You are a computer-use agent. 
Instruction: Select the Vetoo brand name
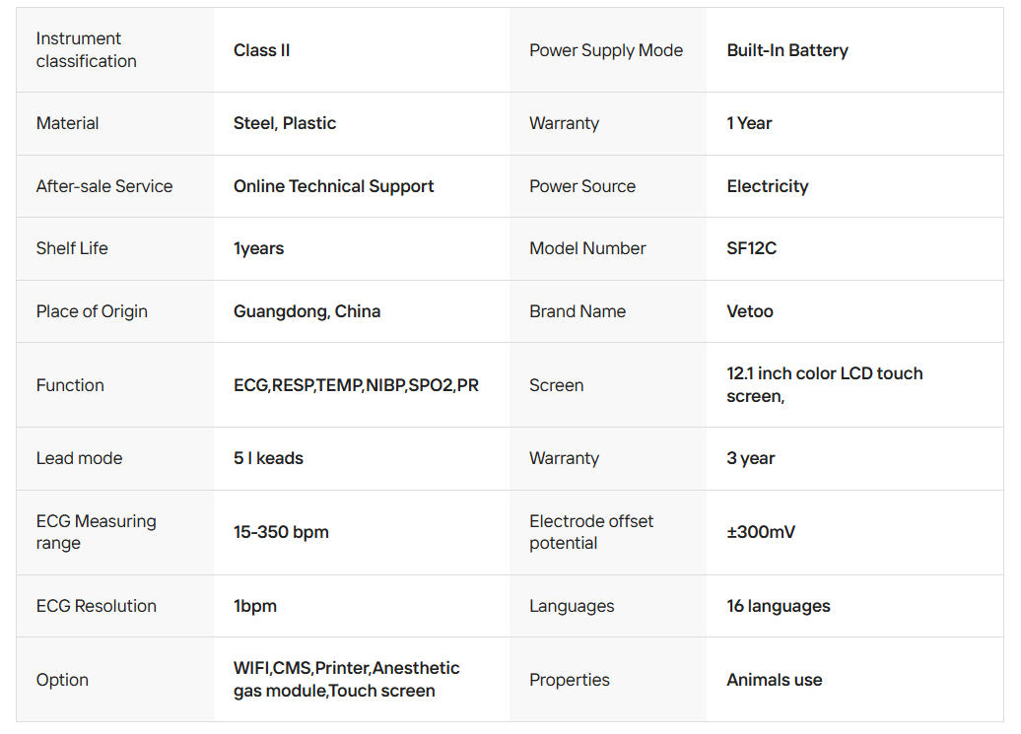pyautogui.click(x=749, y=311)
